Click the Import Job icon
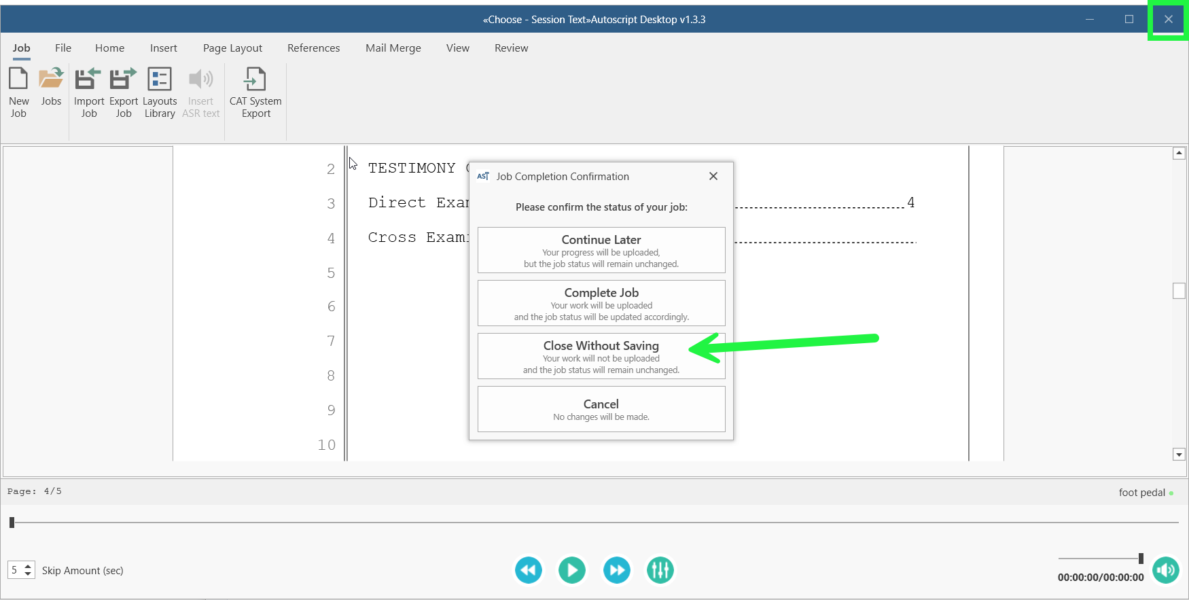This screenshot has width=1189, height=600. (88, 80)
